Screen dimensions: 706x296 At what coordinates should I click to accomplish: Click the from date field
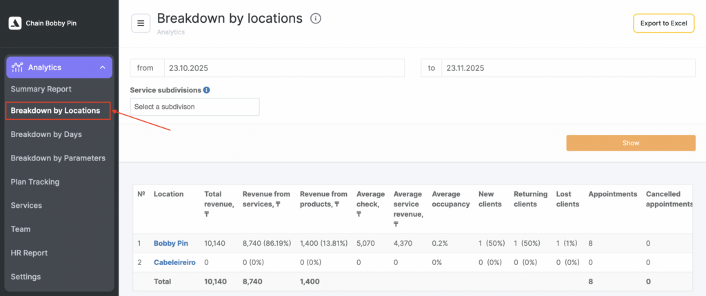(283, 68)
